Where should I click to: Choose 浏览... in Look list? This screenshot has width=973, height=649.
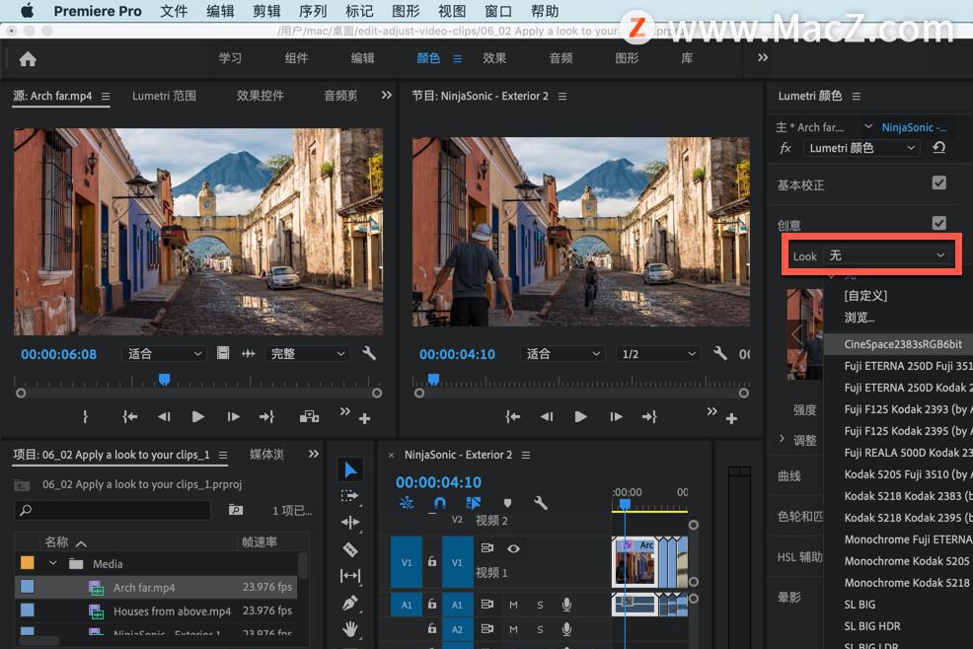click(x=860, y=318)
